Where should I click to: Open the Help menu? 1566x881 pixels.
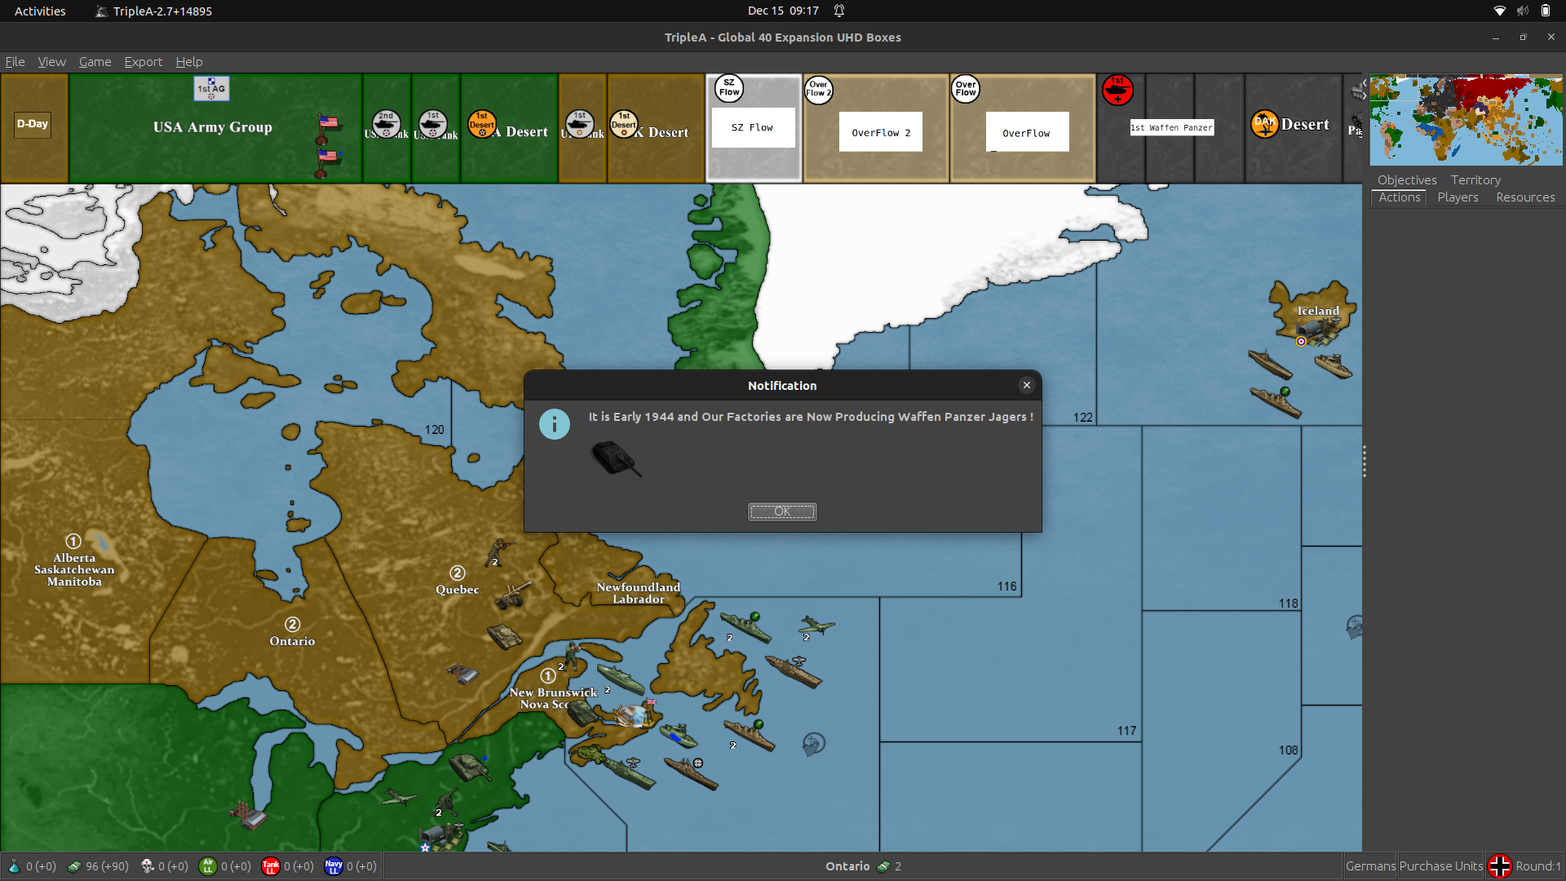pos(189,62)
